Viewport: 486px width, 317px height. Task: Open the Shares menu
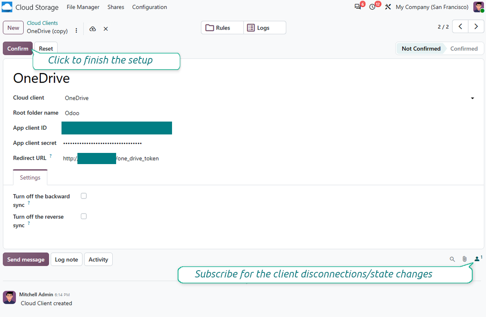[116, 7]
